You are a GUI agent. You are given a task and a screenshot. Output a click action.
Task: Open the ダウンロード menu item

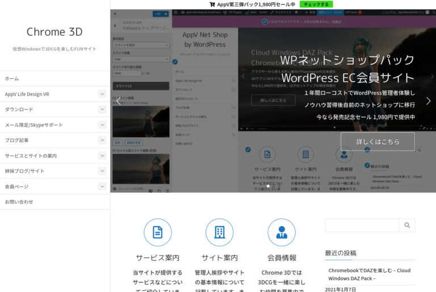19,109
